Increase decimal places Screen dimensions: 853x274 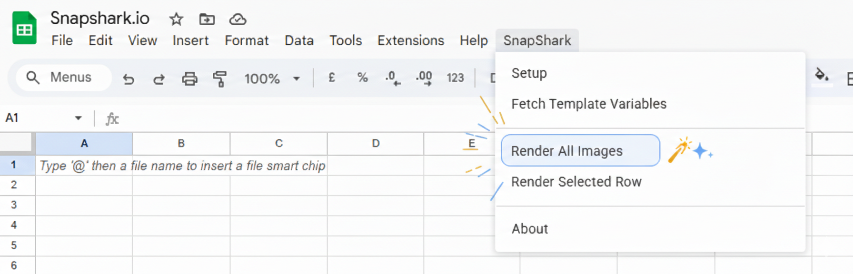pos(423,78)
